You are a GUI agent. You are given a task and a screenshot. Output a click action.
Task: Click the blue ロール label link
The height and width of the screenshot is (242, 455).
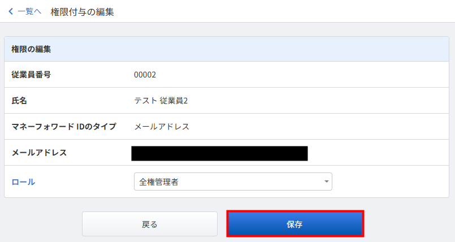click(x=23, y=181)
